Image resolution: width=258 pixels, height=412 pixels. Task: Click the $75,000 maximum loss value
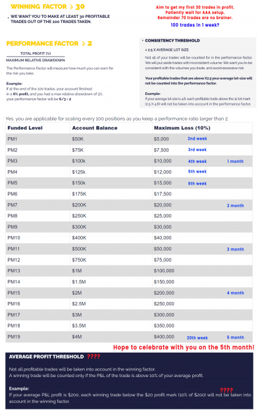[x=163, y=260]
